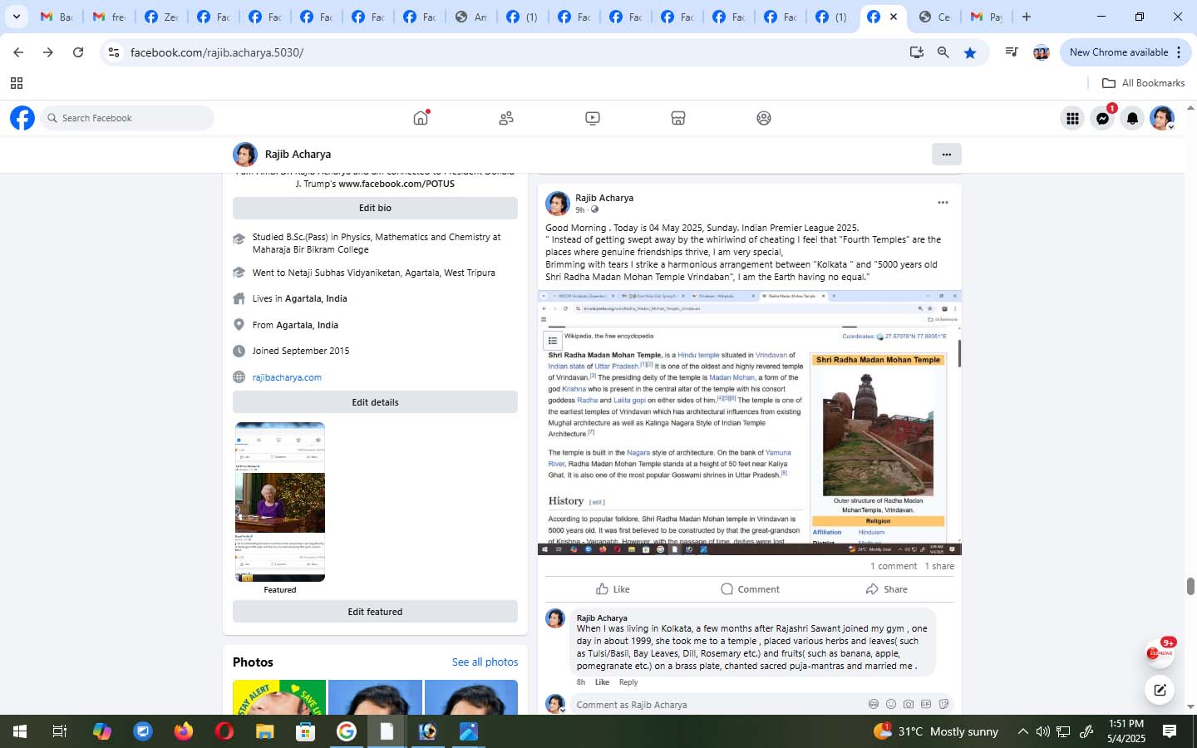Viewport: 1197px width, 748px height.
Task: Open the first photo in Photos section
Action: coord(279,697)
